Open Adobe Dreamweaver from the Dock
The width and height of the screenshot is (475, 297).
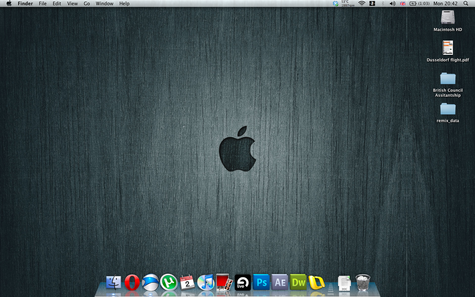coord(298,282)
